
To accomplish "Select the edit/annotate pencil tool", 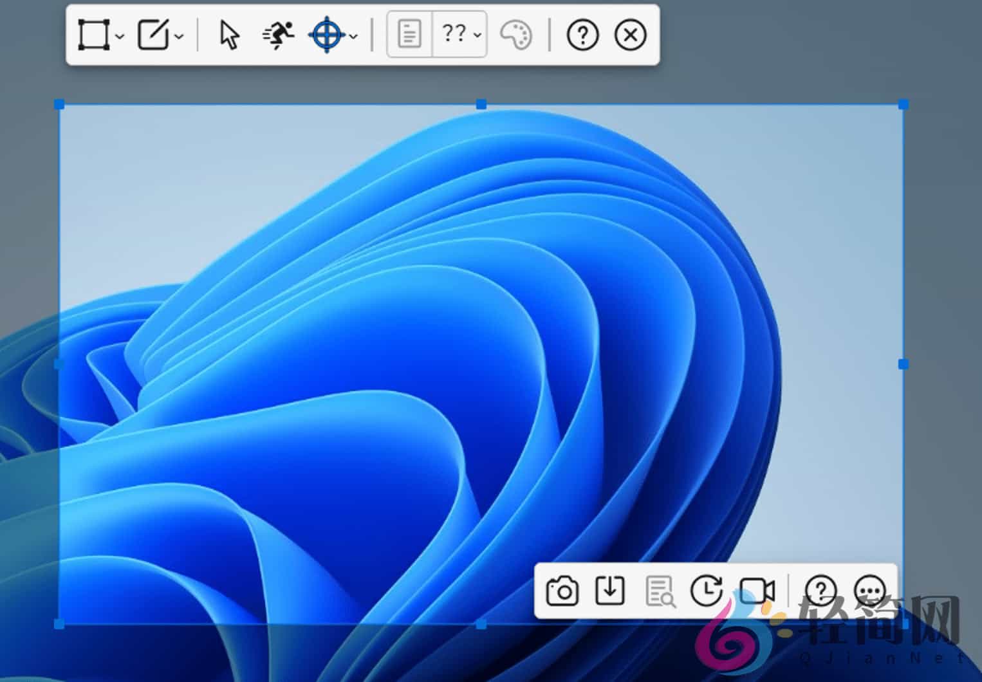I will click(x=153, y=35).
